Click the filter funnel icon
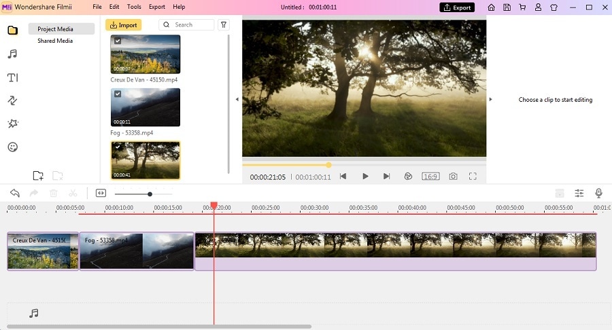Viewport: 612px width, 330px height. click(x=224, y=25)
